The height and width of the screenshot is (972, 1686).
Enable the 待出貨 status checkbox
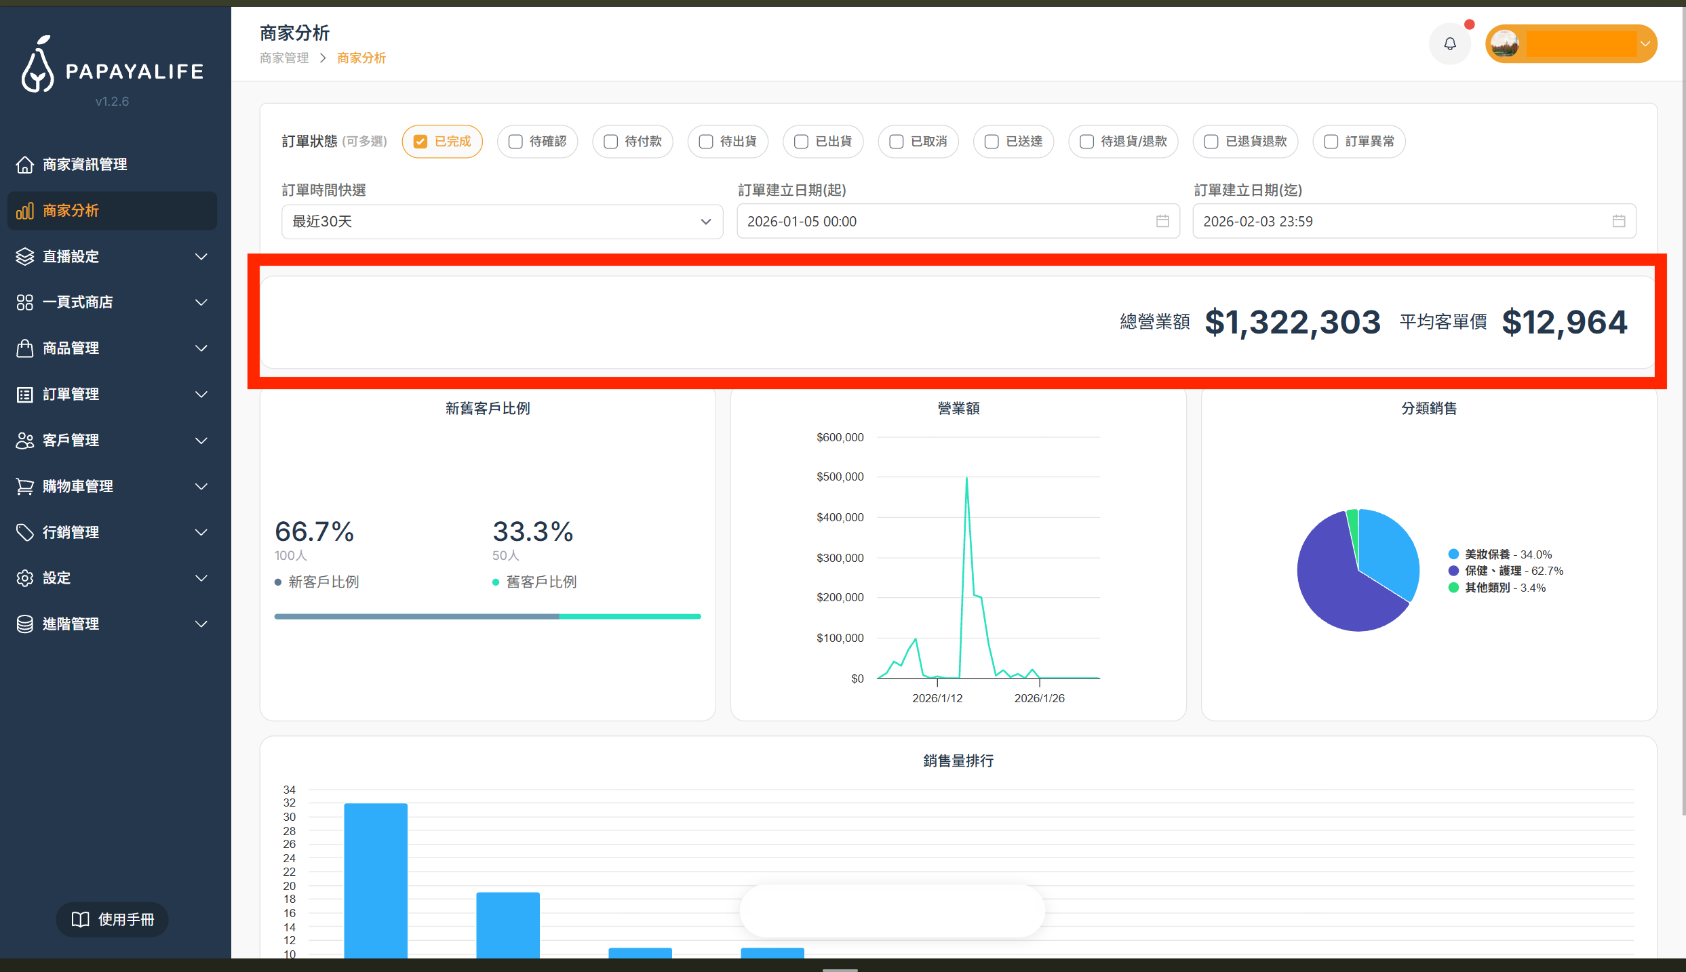[x=706, y=142]
